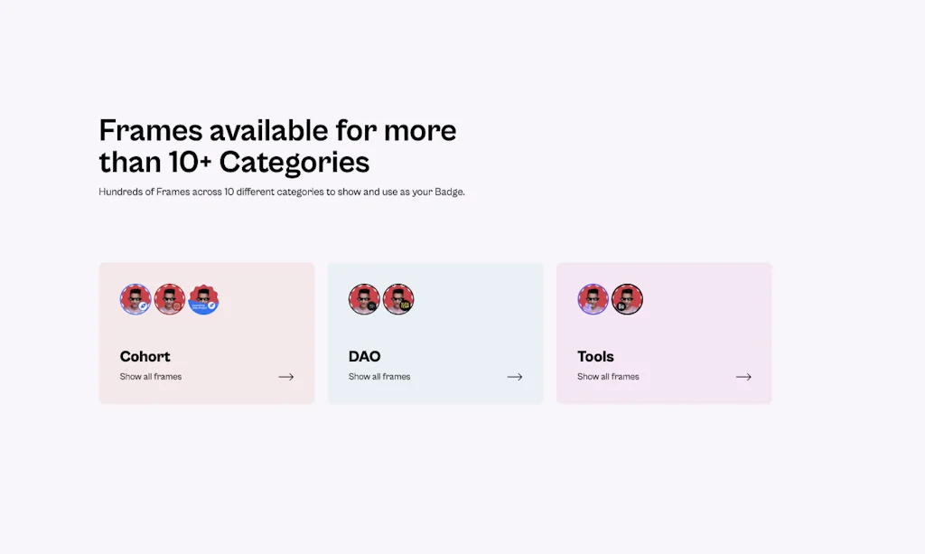Click the Cohort category title
925x554 pixels.
click(145, 356)
